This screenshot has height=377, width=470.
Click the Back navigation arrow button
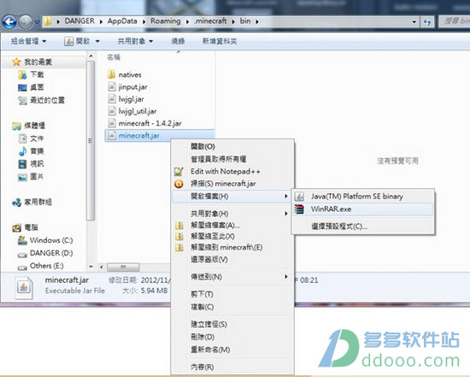9,21
